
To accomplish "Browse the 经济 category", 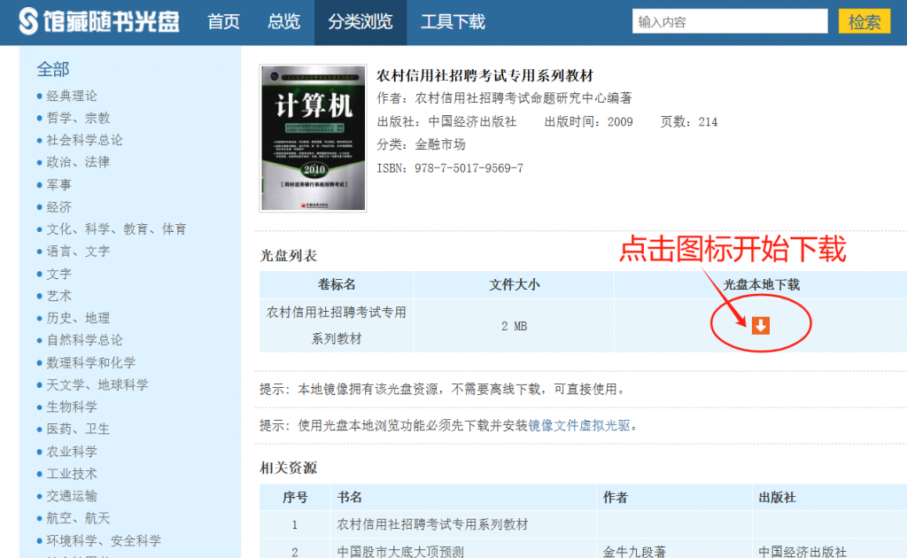I will pyautogui.click(x=58, y=206).
